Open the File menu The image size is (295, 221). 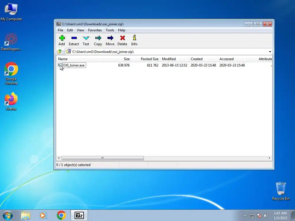click(60, 30)
